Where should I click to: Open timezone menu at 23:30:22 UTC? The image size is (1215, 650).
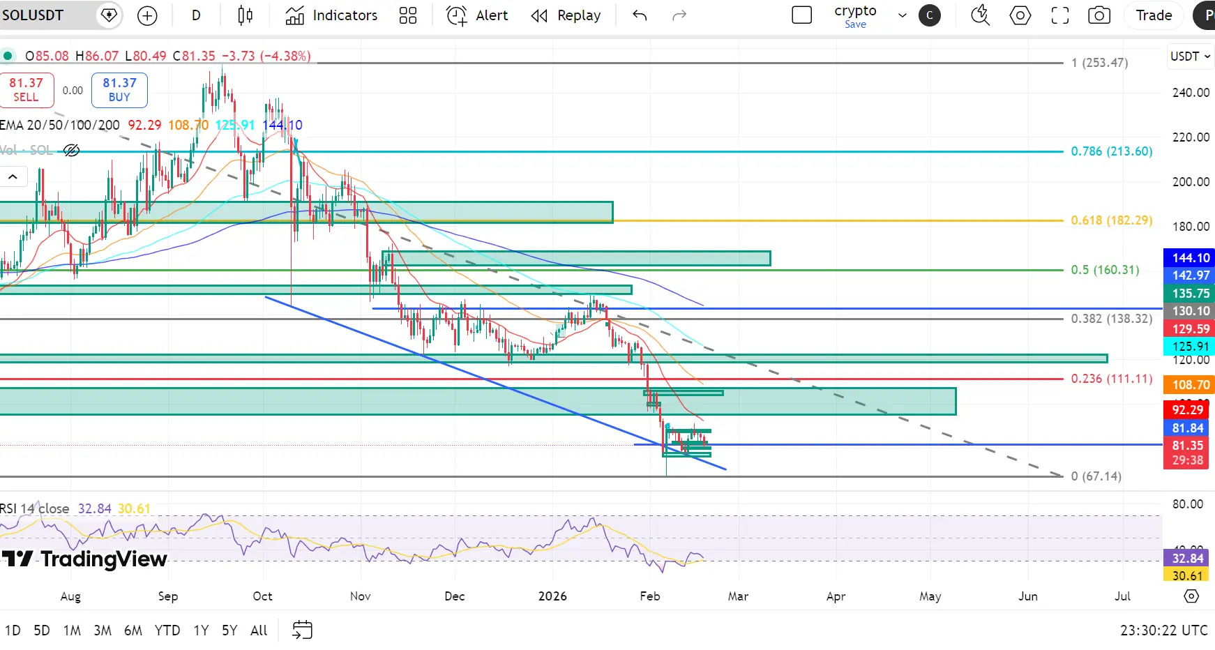(x=1163, y=630)
